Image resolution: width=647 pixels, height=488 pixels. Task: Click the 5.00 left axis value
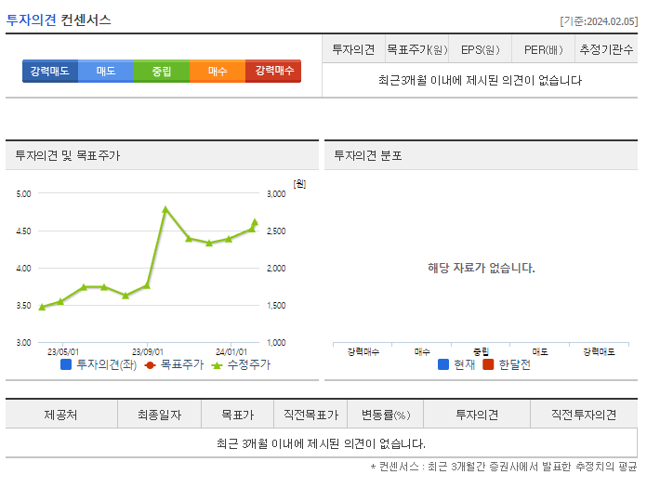tap(23, 194)
